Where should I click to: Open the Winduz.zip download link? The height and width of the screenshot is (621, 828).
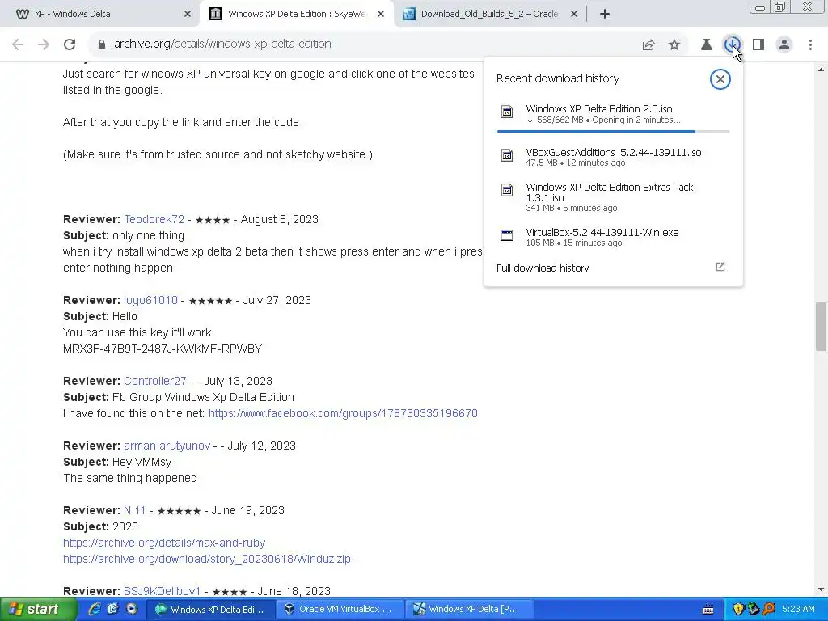(x=206, y=559)
